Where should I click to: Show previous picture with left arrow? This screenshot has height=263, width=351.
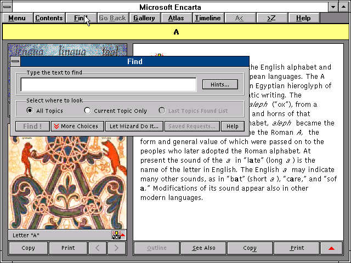[x=98, y=248]
